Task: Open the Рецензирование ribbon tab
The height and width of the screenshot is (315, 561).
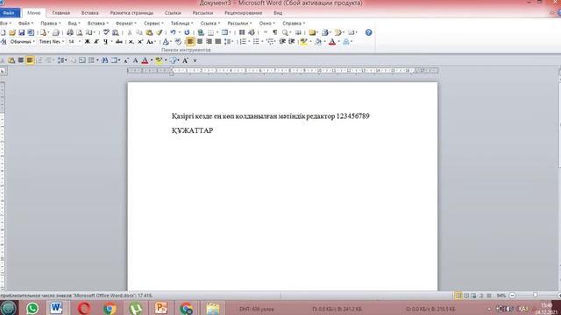Action: point(244,13)
